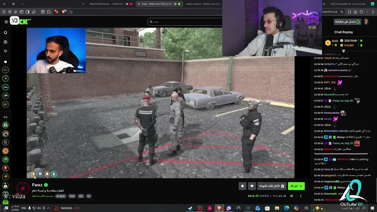
Task: Switch to the Majid Al Mohandis YouTube tab
Action: tap(110, 4)
